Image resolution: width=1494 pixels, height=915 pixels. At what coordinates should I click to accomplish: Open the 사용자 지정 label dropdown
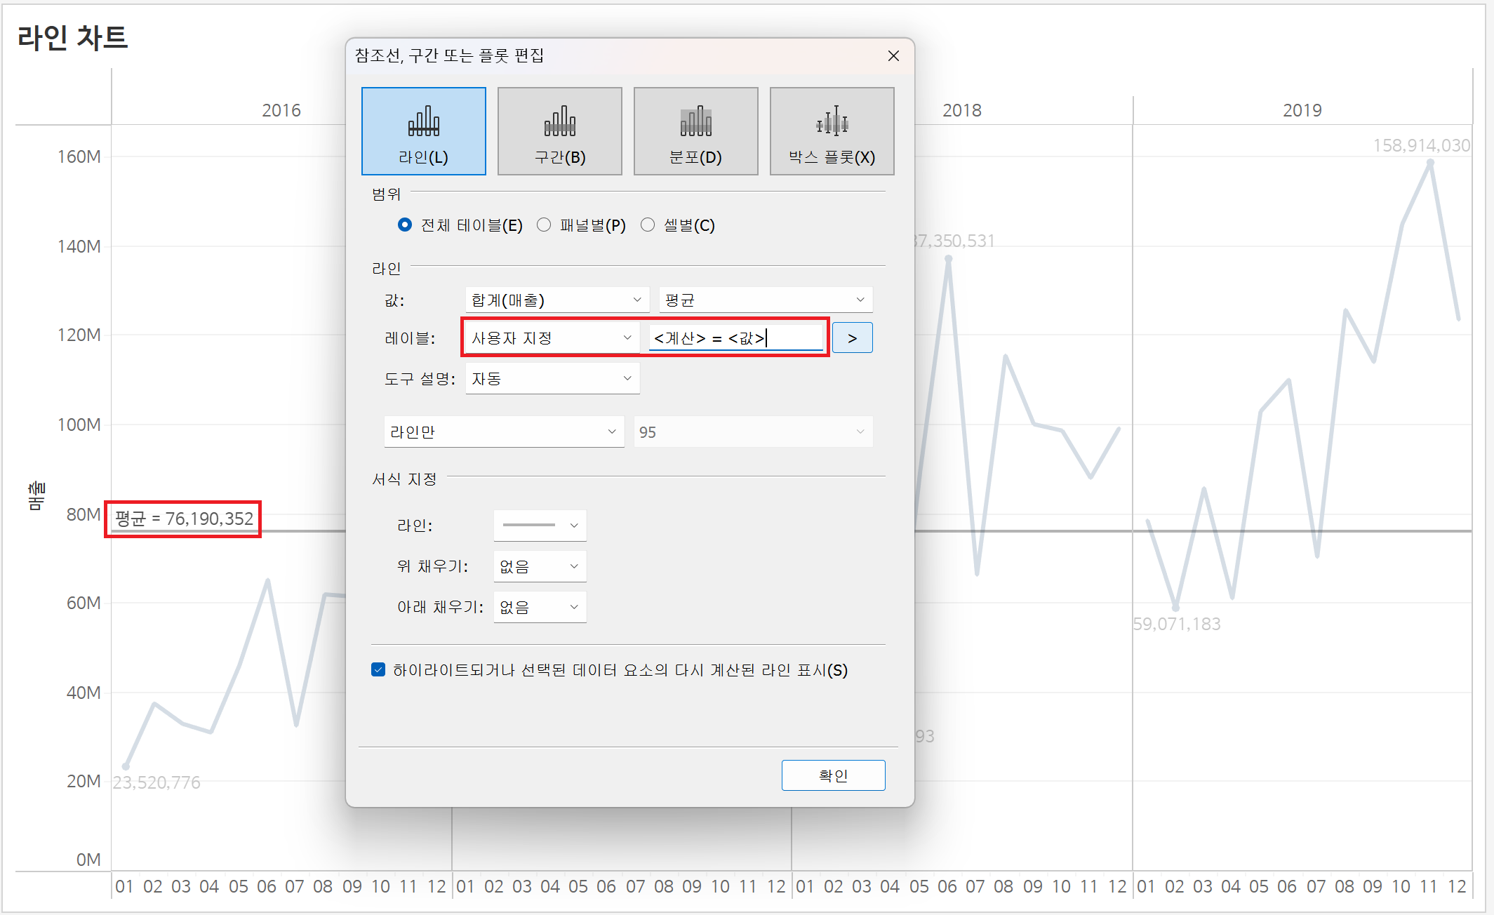pos(552,338)
